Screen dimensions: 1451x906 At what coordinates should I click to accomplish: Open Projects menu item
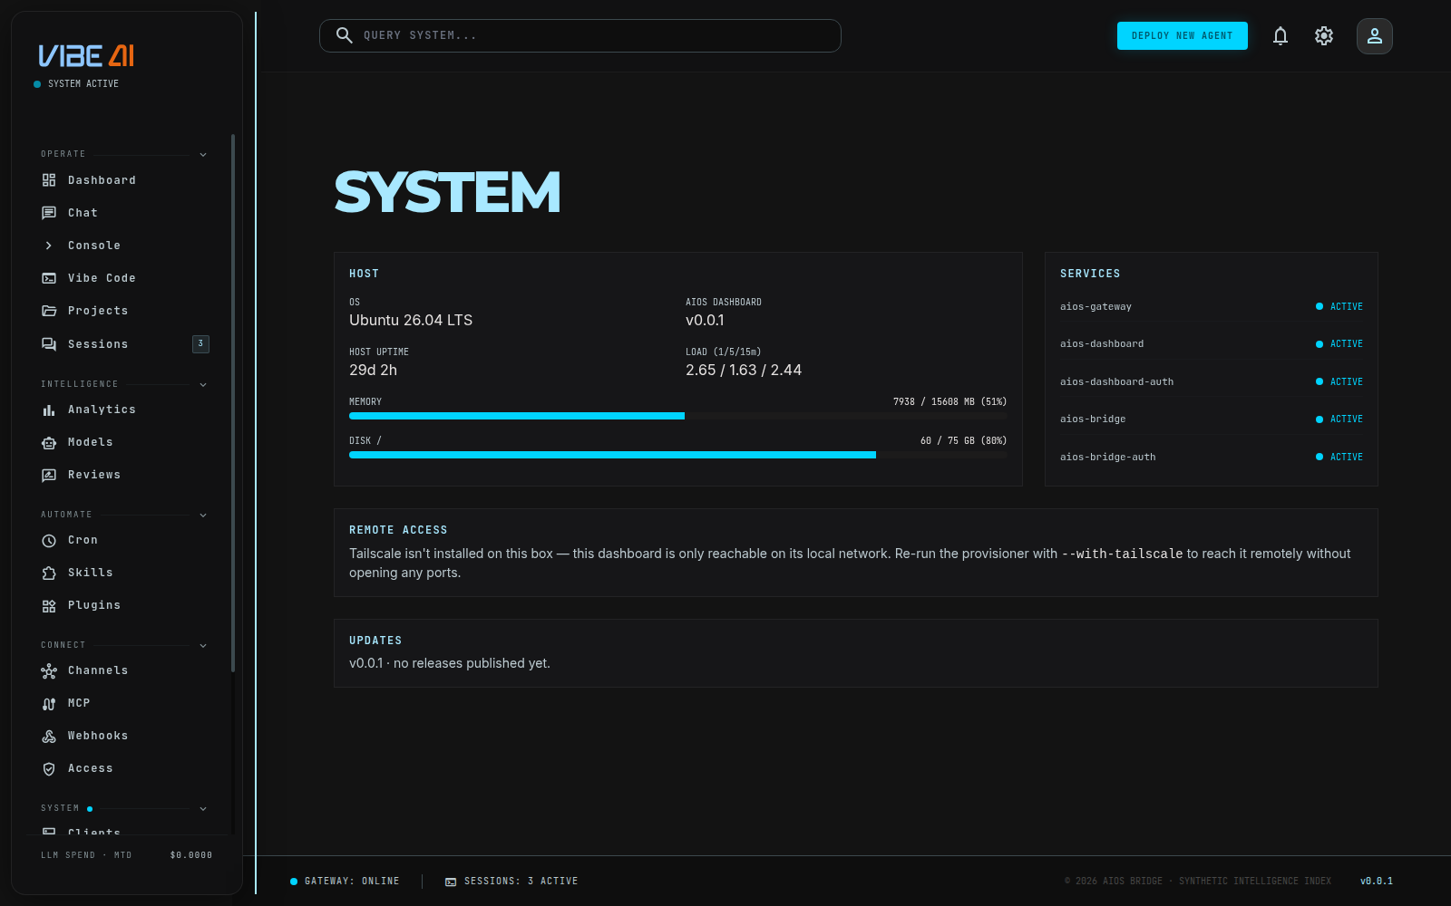(125, 311)
